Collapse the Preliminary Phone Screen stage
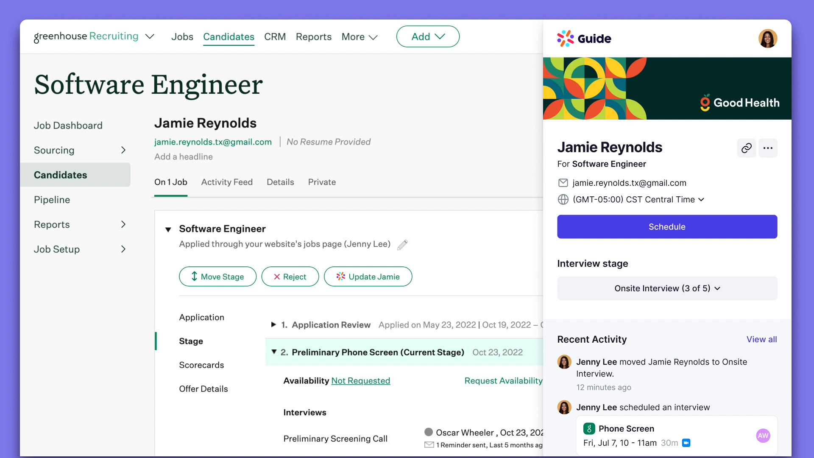Screen dimensions: 814x458 [x=274, y=352]
